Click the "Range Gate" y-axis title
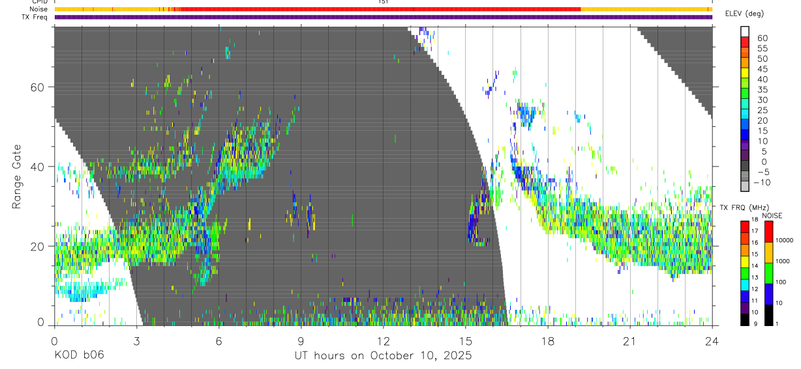 click(18, 176)
